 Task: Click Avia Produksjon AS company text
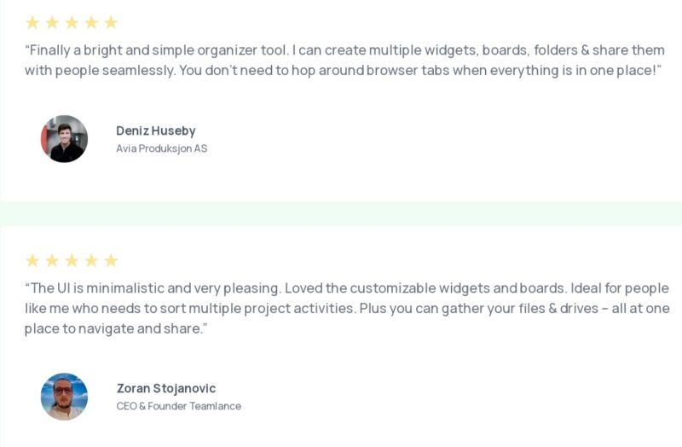[161, 148]
